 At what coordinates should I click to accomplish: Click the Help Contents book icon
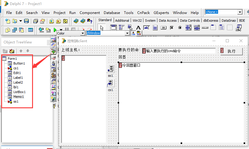tap(76, 21)
